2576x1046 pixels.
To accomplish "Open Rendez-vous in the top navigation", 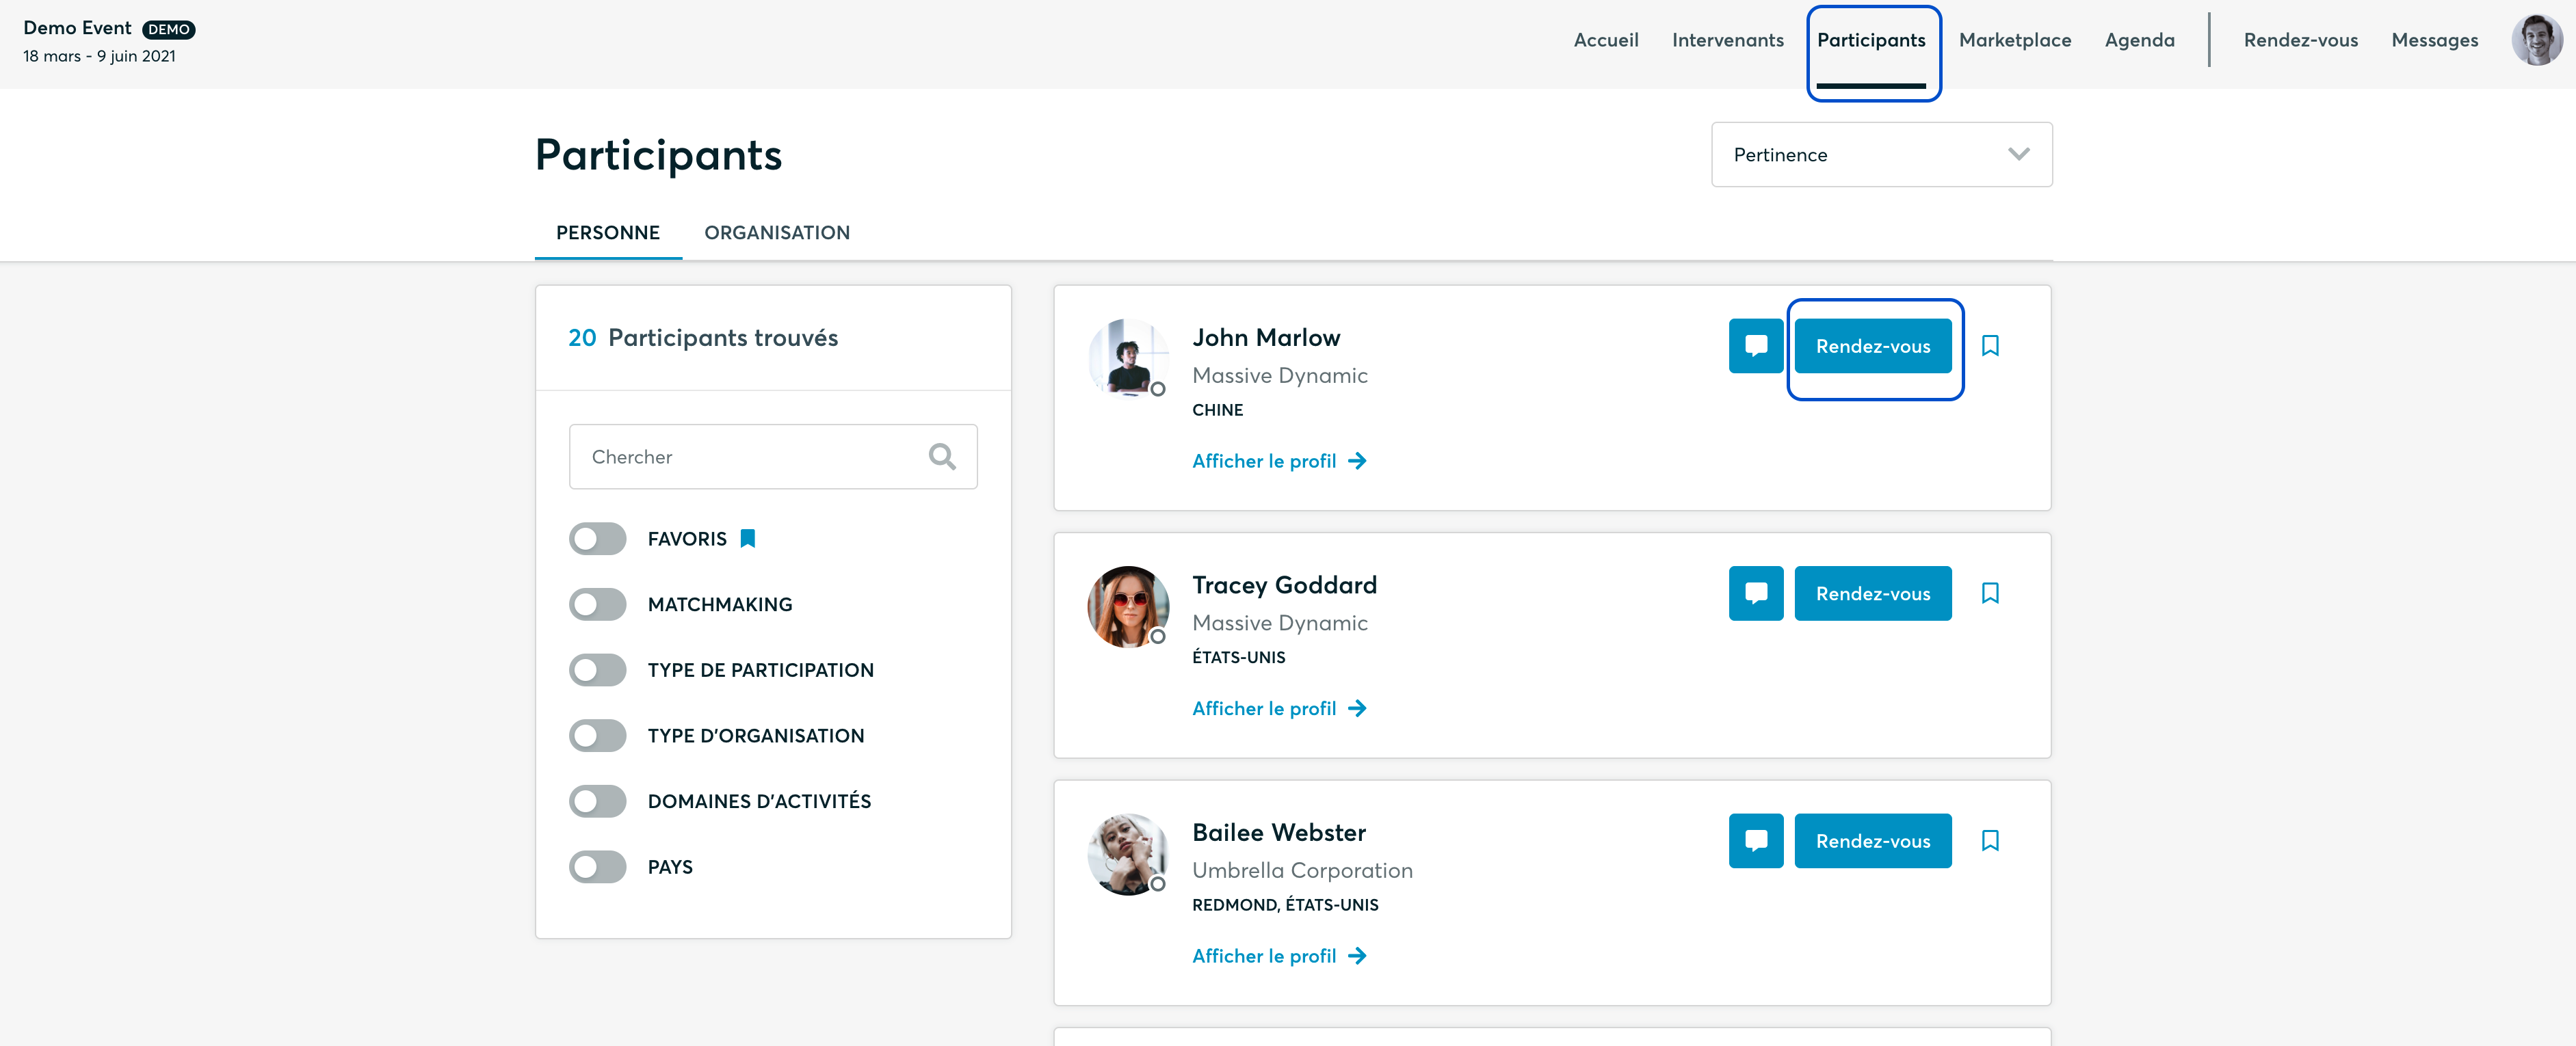I will pyautogui.click(x=2300, y=40).
